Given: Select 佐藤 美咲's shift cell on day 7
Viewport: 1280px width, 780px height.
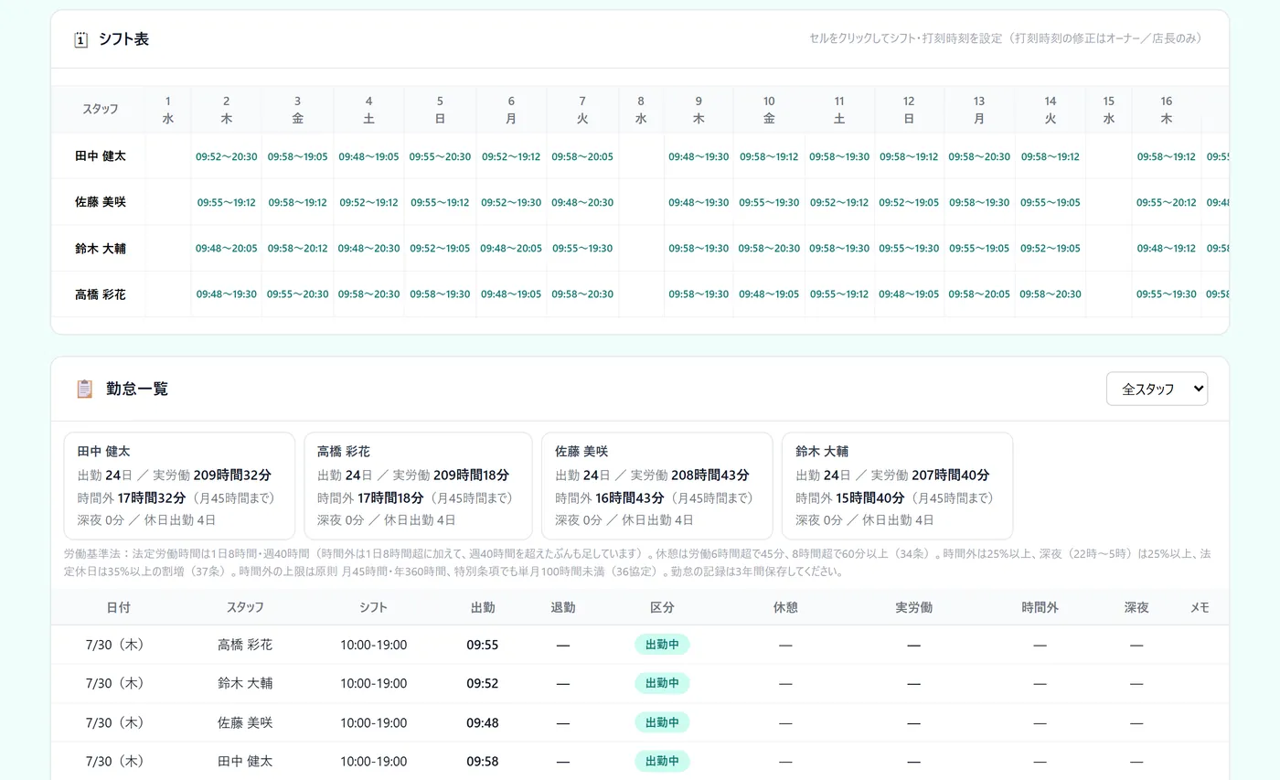Looking at the screenshot, I should 582,202.
